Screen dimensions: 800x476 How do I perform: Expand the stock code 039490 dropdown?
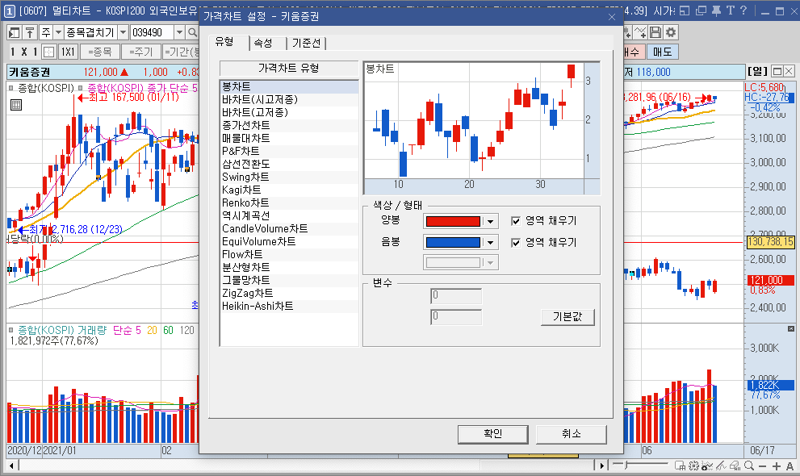click(179, 32)
